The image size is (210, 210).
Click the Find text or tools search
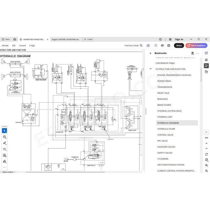point(133,46)
